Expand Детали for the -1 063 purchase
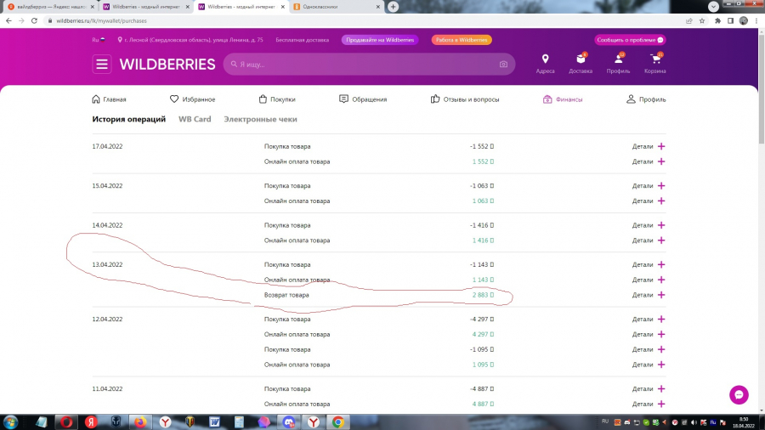This screenshot has width=765, height=430. (x=649, y=186)
